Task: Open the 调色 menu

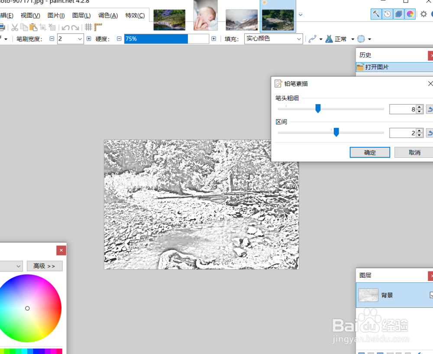Action: click(108, 15)
